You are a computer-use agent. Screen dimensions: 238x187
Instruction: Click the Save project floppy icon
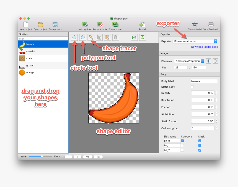(55, 24)
